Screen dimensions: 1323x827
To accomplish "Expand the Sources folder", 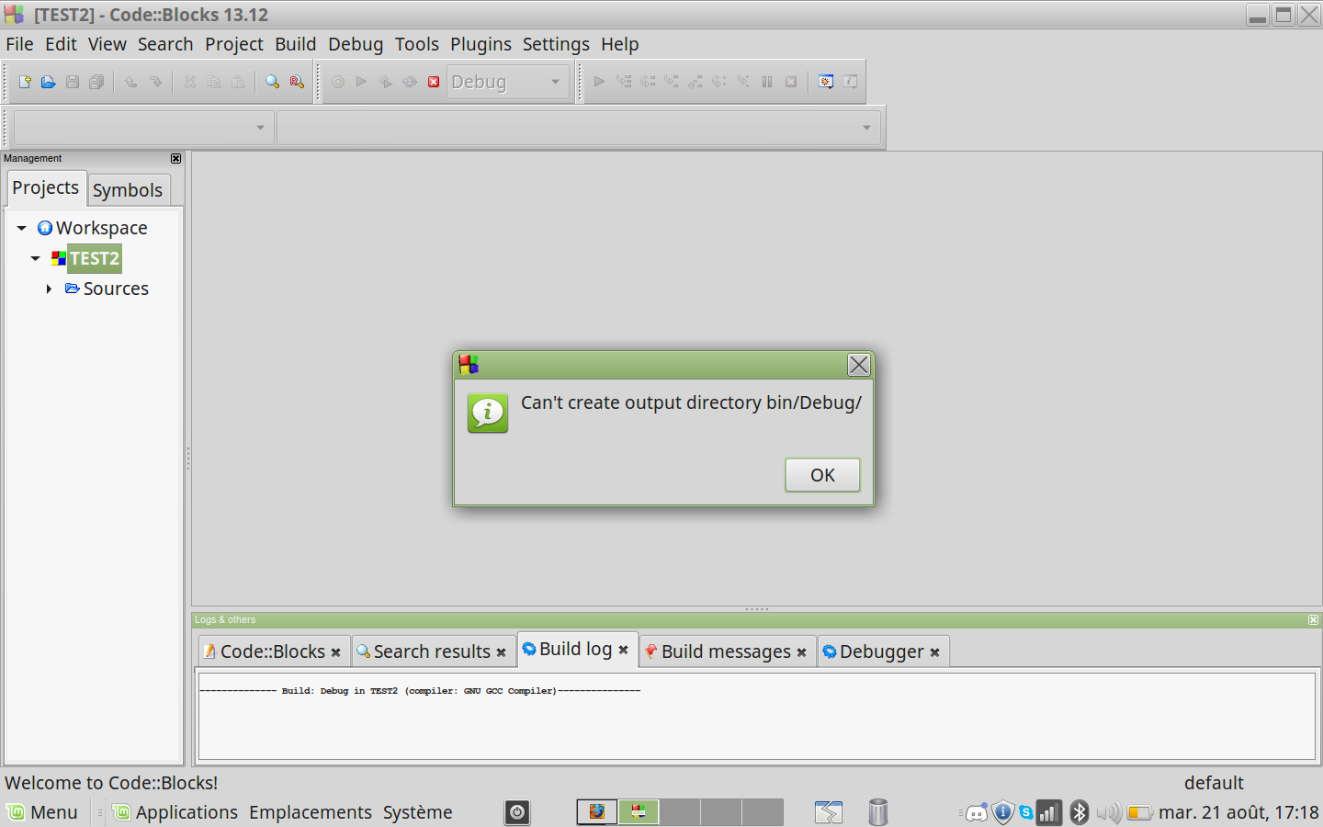I will click(x=49, y=289).
